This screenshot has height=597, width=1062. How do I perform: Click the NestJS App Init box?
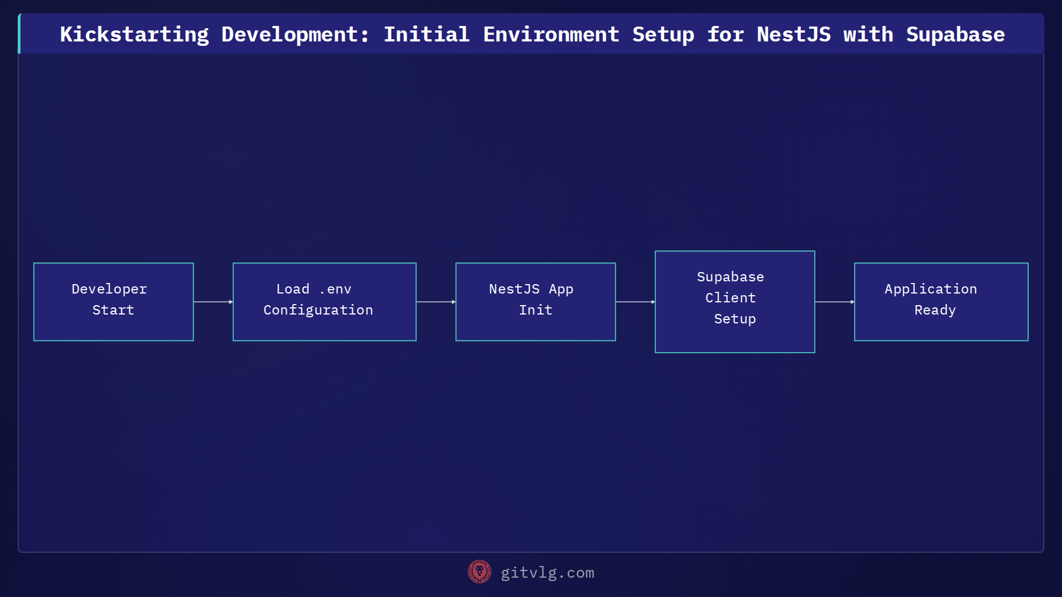click(x=535, y=302)
